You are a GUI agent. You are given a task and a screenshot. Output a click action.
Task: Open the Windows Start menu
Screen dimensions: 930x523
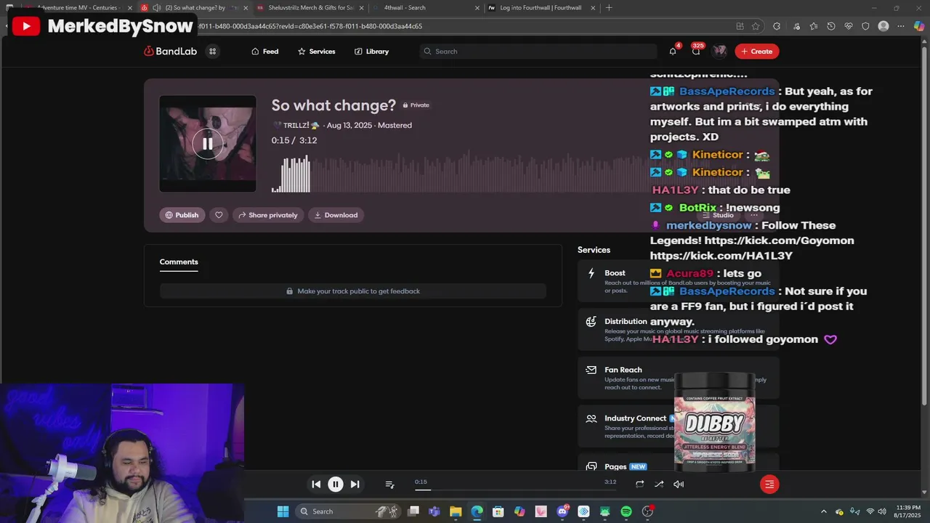point(283,511)
